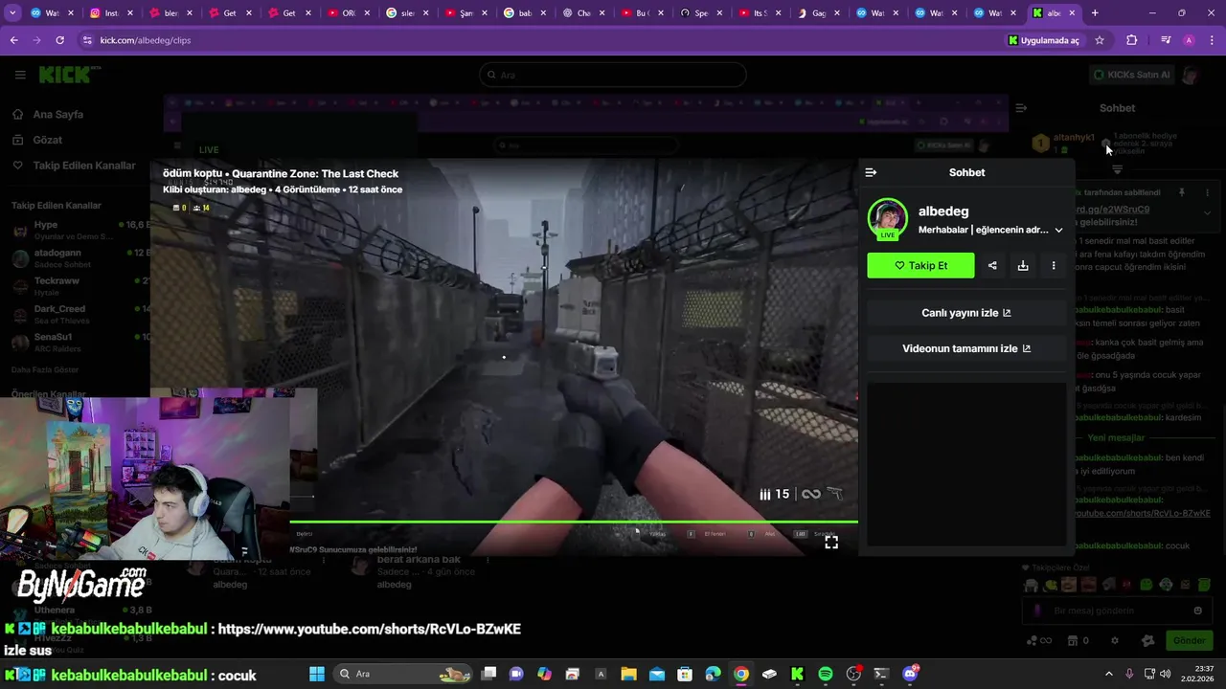Viewport: 1226px width, 689px height.
Task: Click the Windows taskbar search box
Action: (403, 674)
